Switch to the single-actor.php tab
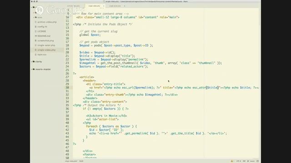 pyautogui.click(x=115, y=6)
